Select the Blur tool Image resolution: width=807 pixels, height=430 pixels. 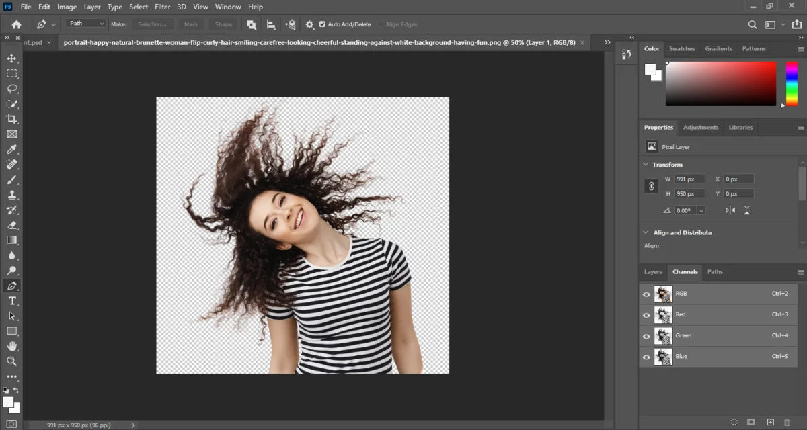click(11, 256)
